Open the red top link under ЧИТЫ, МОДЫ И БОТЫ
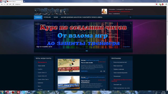 pos(42,62)
